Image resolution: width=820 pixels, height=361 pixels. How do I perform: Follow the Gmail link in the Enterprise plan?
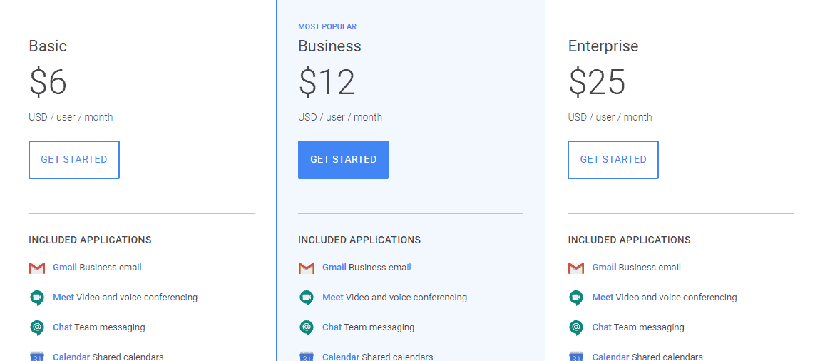[x=604, y=268]
